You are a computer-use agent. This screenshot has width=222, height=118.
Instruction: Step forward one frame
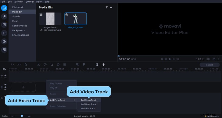click(x=174, y=59)
